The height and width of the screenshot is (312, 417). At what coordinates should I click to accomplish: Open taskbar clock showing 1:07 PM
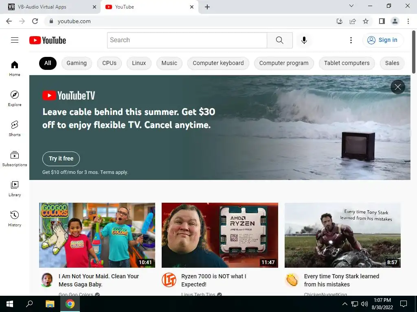(x=382, y=304)
